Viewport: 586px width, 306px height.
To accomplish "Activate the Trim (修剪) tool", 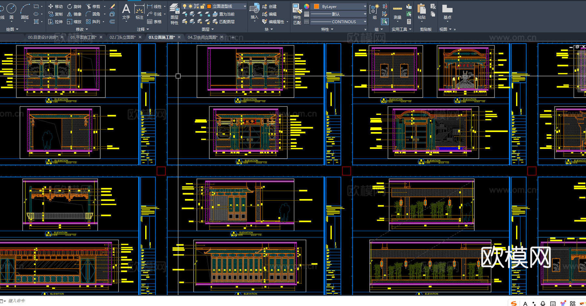I will point(93,7).
